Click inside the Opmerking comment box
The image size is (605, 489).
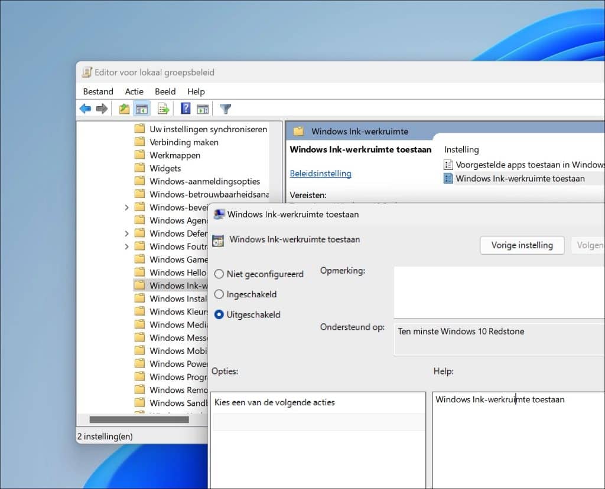[499, 293]
